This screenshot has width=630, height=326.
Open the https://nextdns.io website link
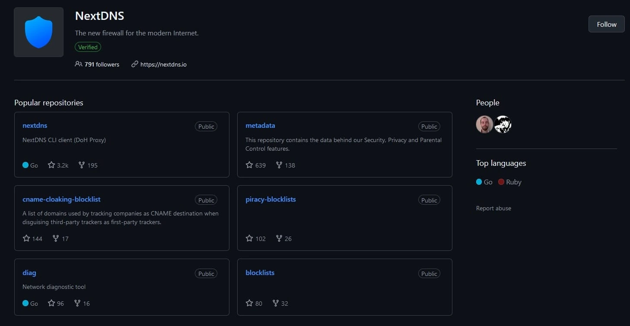(x=163, y=64)
